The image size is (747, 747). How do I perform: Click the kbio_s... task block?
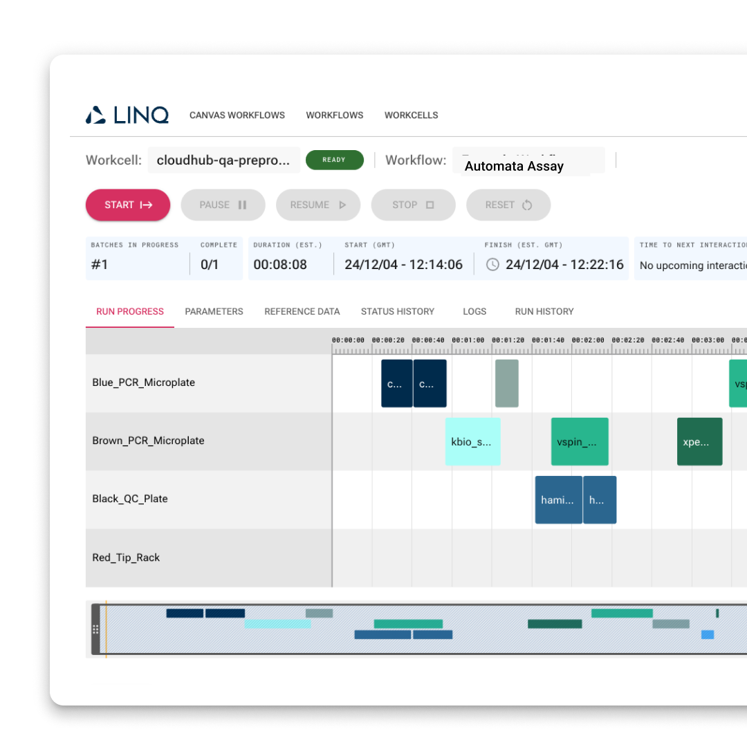pos(472,441)
